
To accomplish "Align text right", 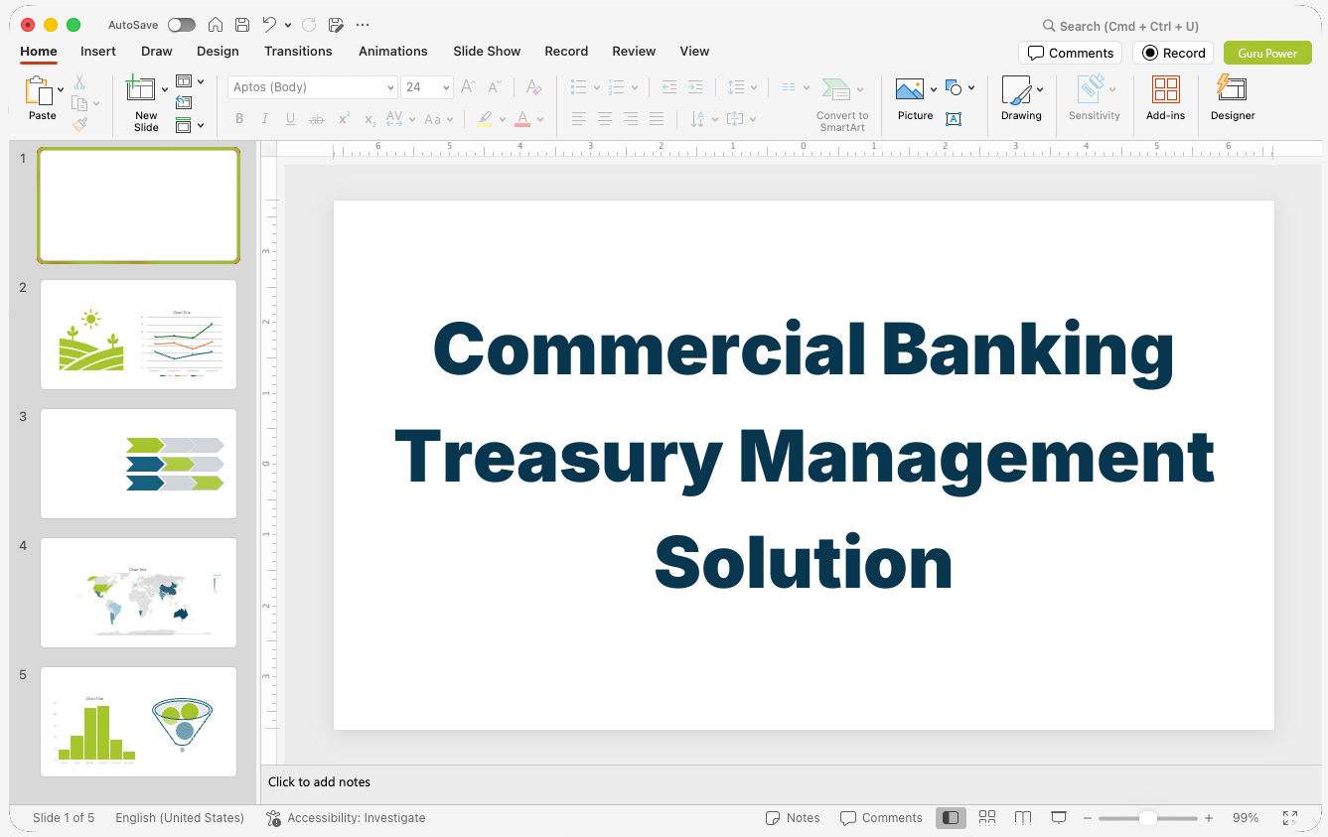I will pos(631,119).
